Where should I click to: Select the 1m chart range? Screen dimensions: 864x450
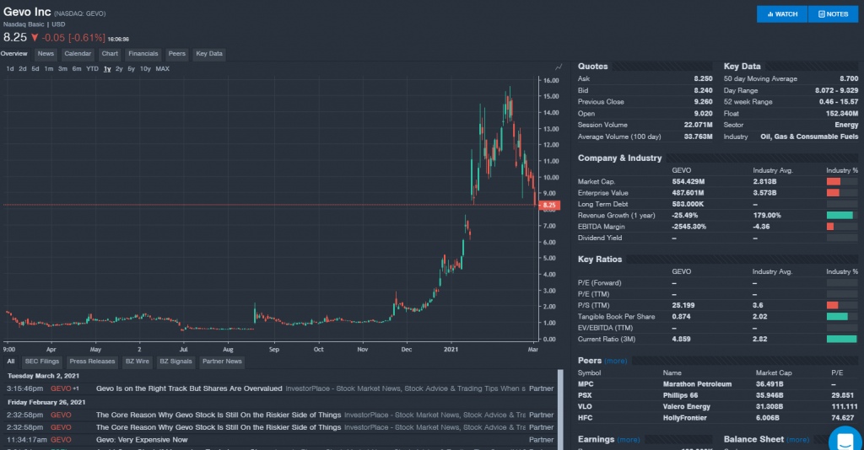[48, 69]
